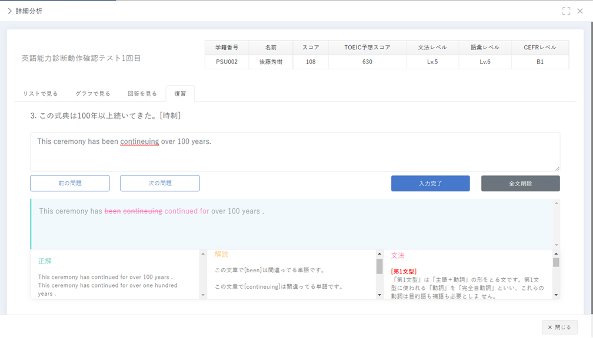Click the 文法レベル column header

[432, 48]
